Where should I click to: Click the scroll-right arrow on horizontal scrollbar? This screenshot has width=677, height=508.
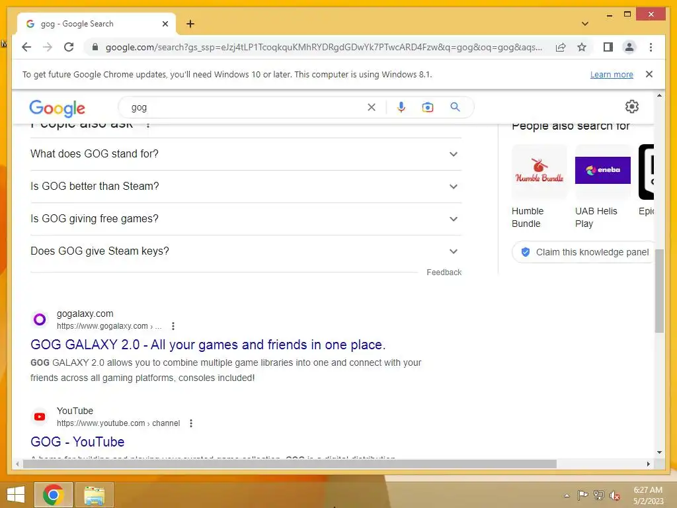[x=648, y=464]
